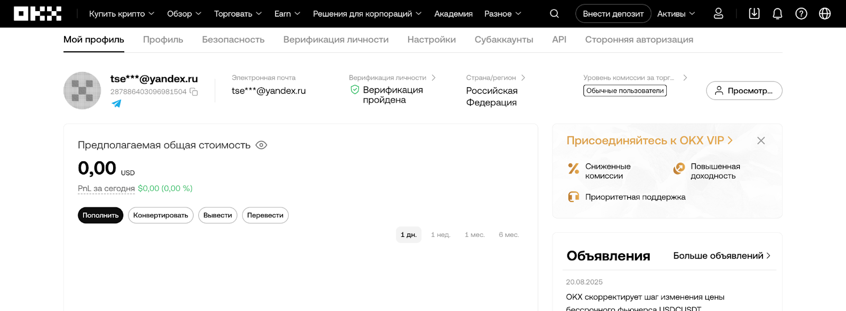Click the profile avatar image
Screen dimensions: 846x311
click(x=82, y=90)
